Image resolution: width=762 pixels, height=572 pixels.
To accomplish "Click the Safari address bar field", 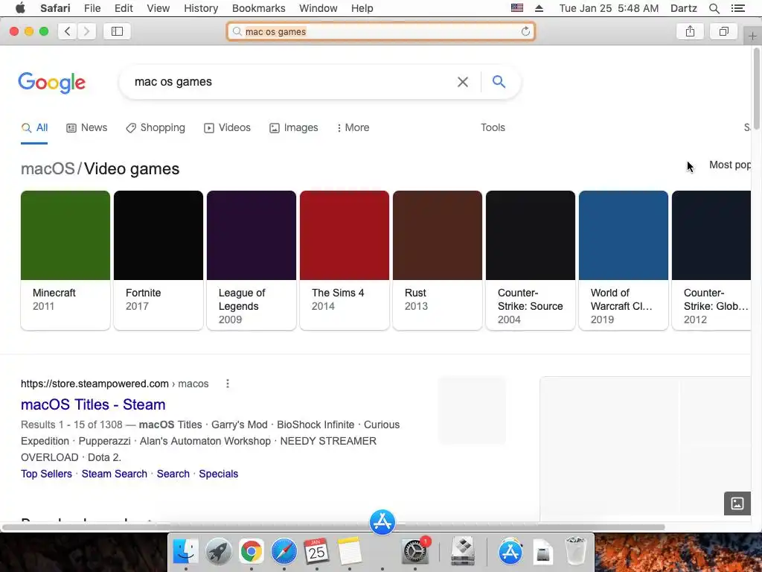I will pos(381,31).
